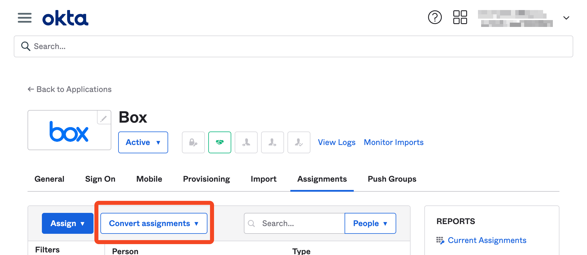The height and width of the screenshot is (255, 587).
Task: Click the Box application title
Action: click(133, 117)
